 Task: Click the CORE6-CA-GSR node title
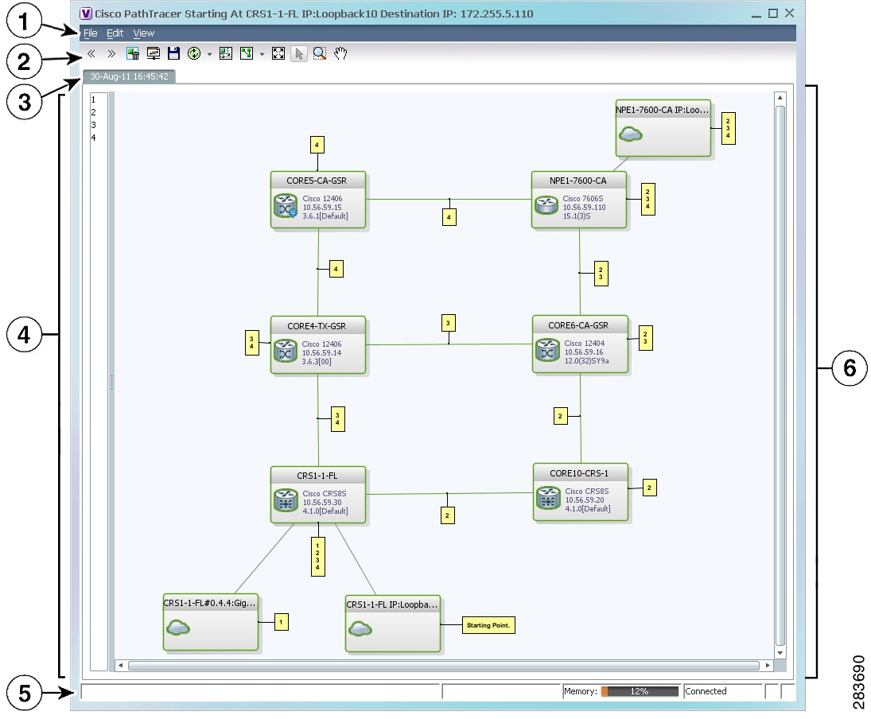click(578, 325)
